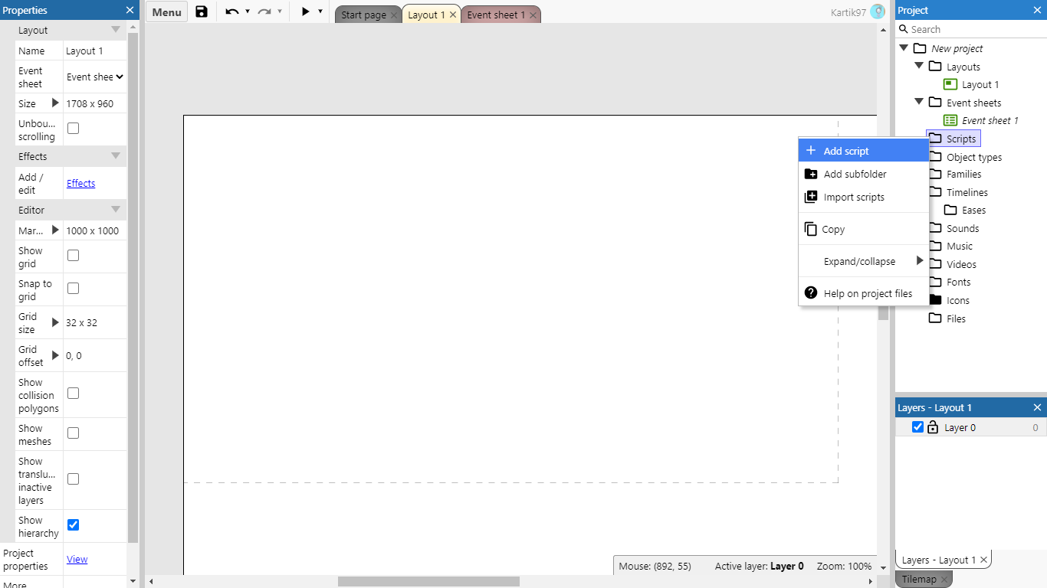The image size is (1047, 588).
Task: Expand the Grid offset property arrow
Action: pos(55,355)
